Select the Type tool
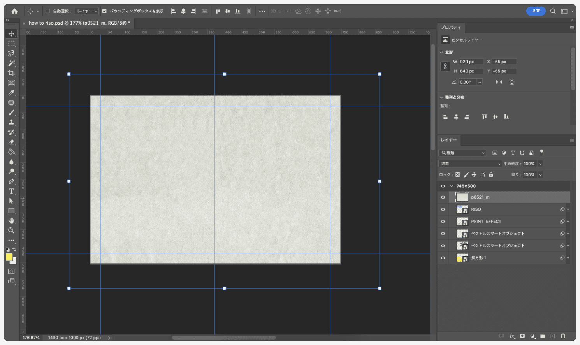 [11, 191]
